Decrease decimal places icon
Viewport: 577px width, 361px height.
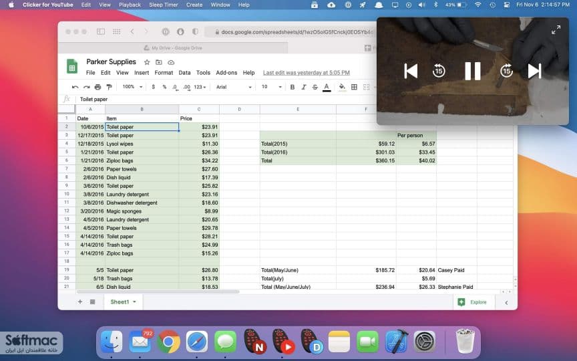pyautogui.click(x=175, y=88)
